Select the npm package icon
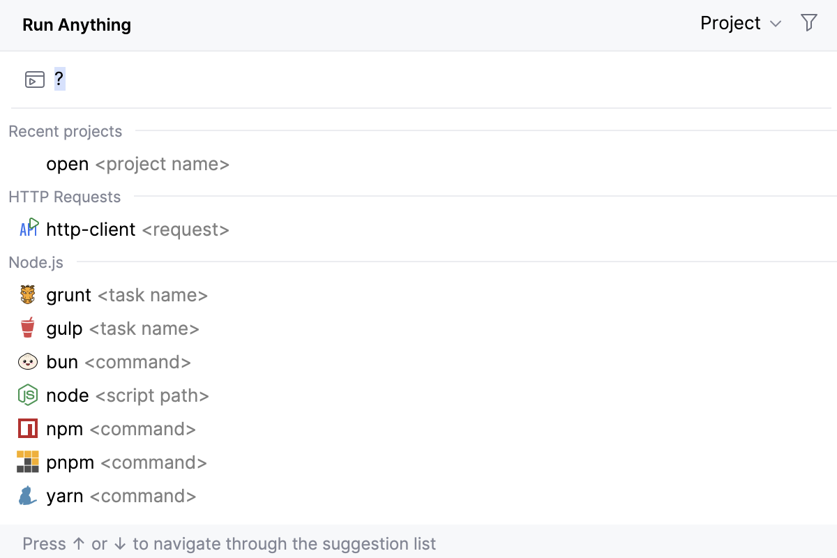Screen dimensions: 837x558 [x=27, y=428]
